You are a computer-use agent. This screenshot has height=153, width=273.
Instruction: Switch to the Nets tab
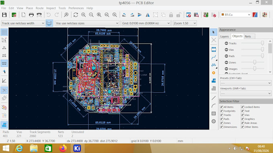click(248, 36)
